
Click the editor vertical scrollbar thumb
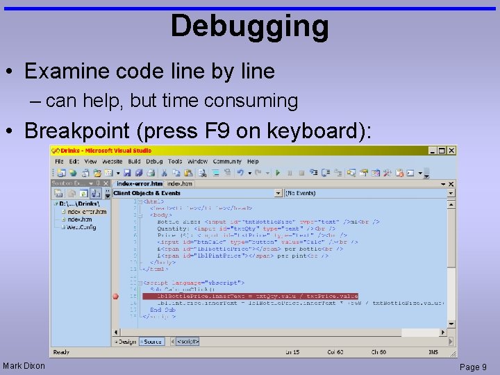pyautogui.click(x=451, y=238)
